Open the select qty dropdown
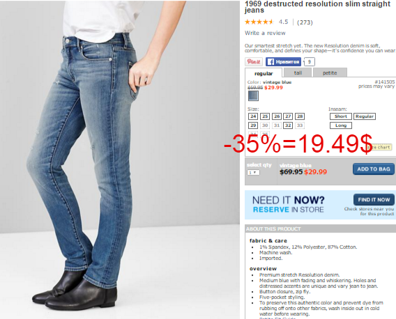396x319 pixels. coord(253,172)
